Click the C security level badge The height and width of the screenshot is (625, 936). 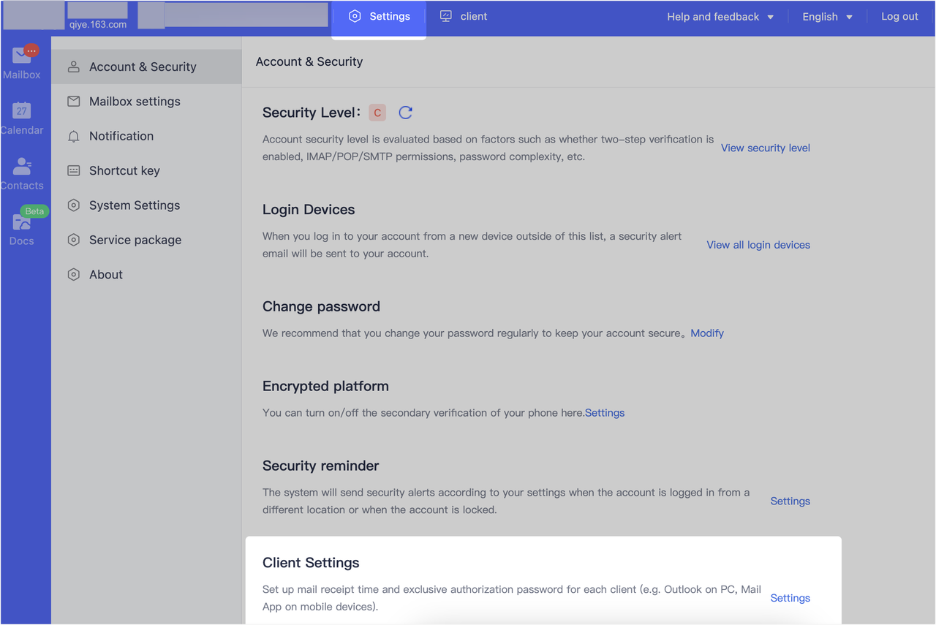point(377,112)
